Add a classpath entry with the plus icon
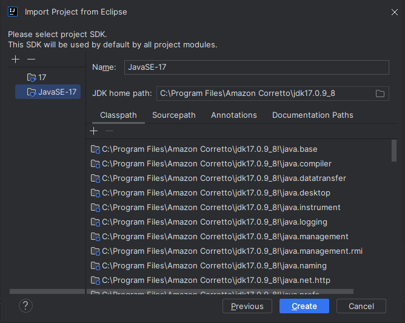This screenshot has height=323, width=405. pyautogui.click(x=94, y=131)
